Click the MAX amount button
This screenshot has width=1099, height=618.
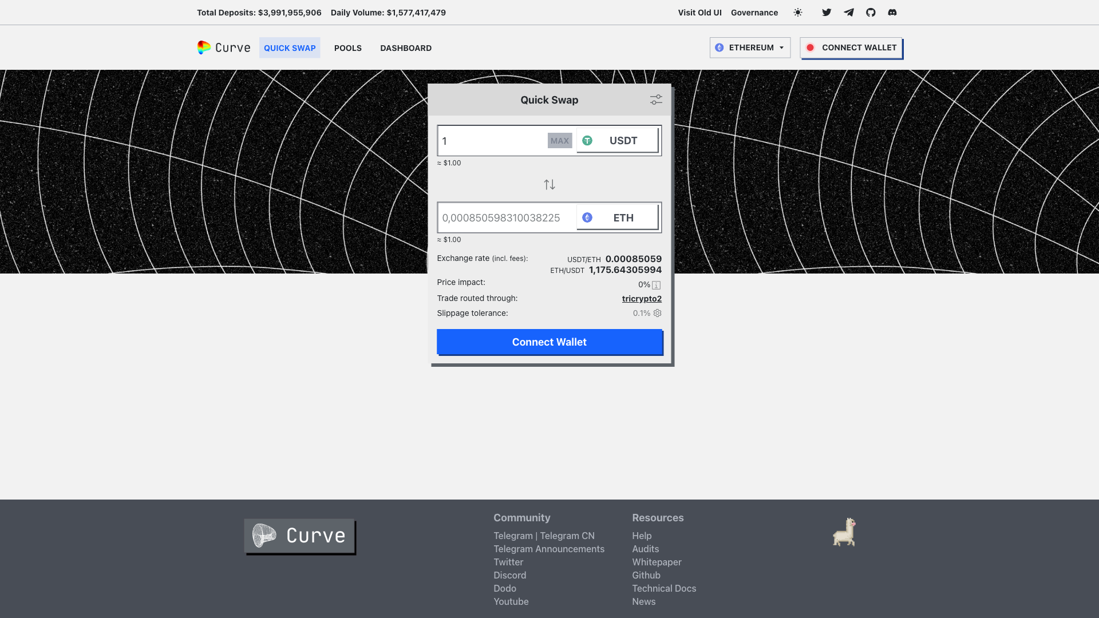click(x=560, y=141)
